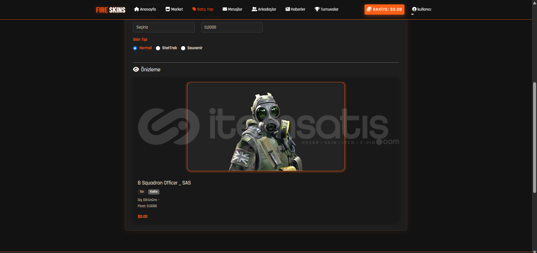This screenshot has height=253, width=537.
Task: Open the Satış Yap page
Action: coord(203,9)
